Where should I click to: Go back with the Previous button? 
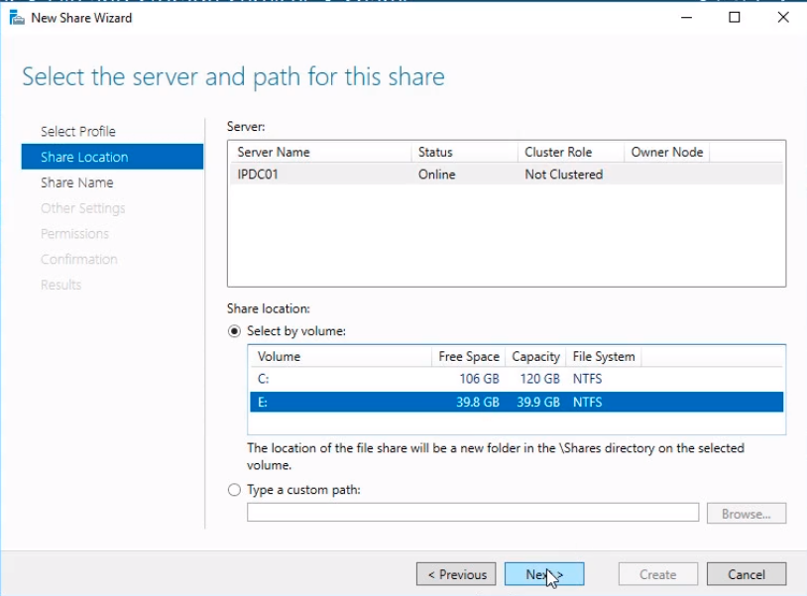coord(457,574)
